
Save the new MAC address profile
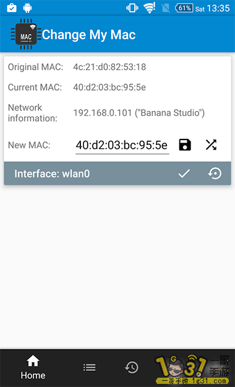pos(185,145)
